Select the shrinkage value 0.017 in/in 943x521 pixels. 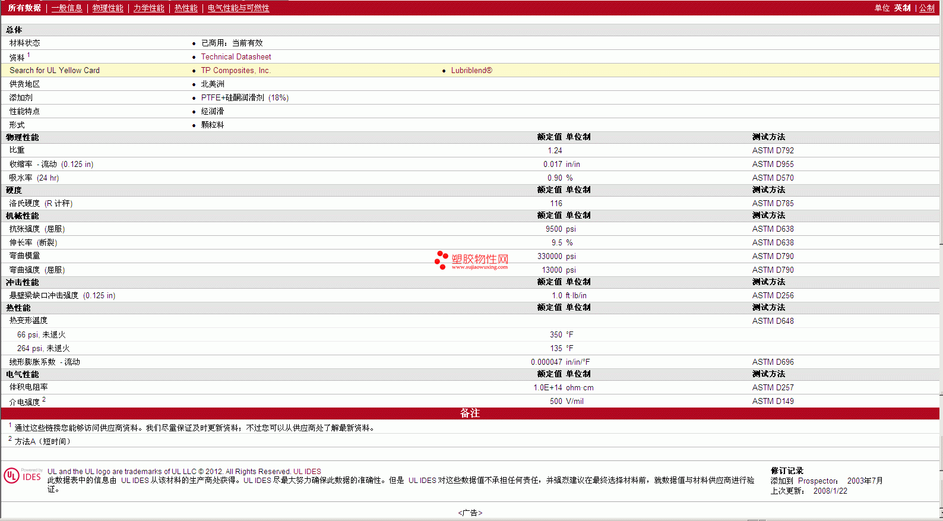click(x=562, y=164)
